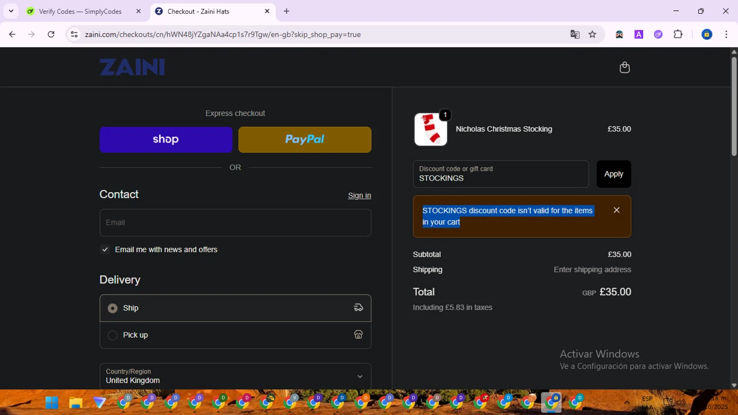Open the purple arrow app on taskbar
The width and height of the screenshot is (738, 415).
[x=99, y=403]
